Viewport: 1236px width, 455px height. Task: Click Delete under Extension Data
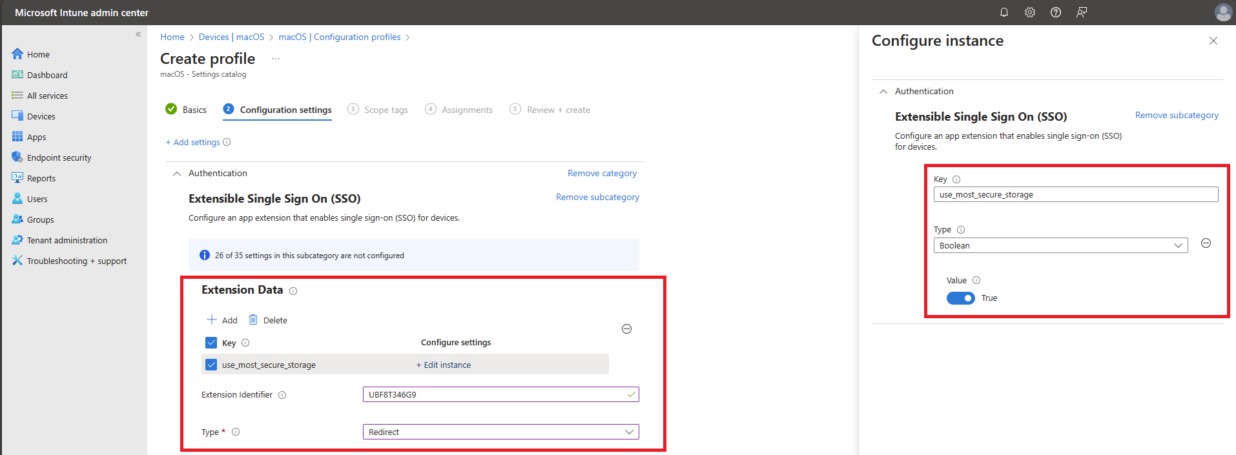(268, 320)
